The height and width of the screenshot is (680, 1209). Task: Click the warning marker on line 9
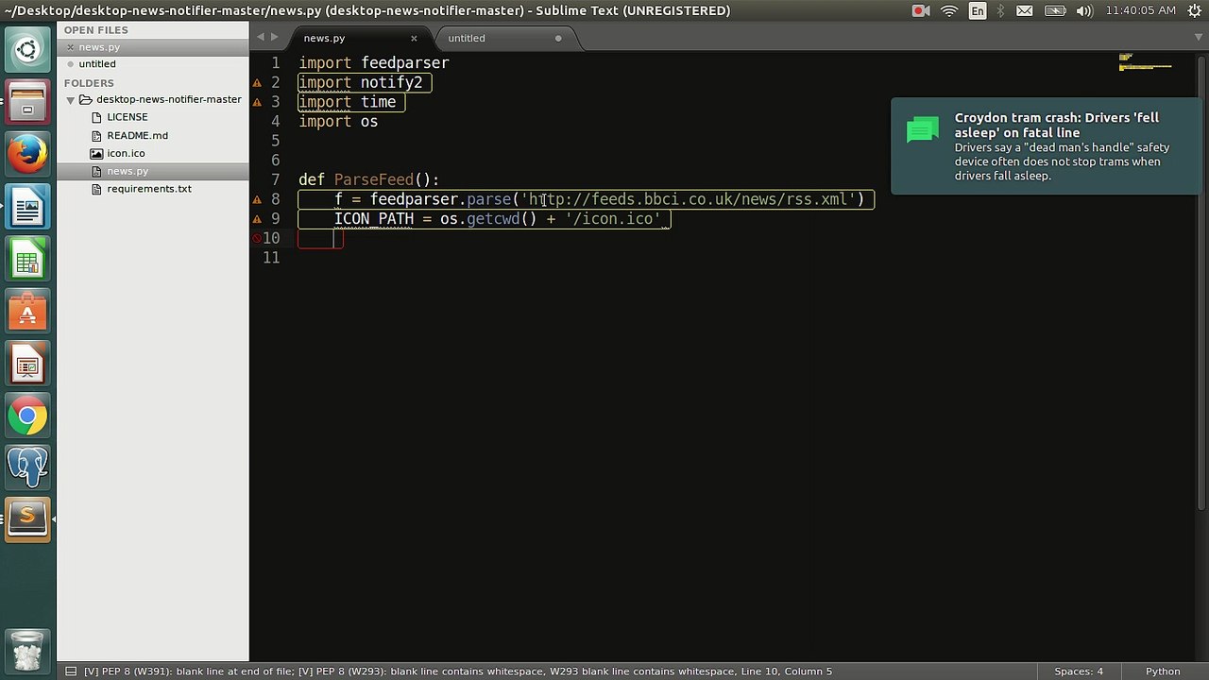point(256,219)
